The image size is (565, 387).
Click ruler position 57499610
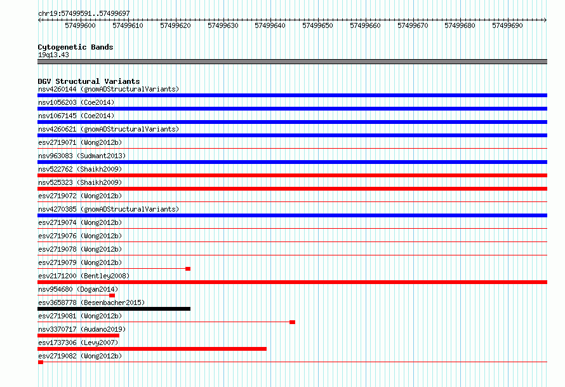(x=128, y=25)
